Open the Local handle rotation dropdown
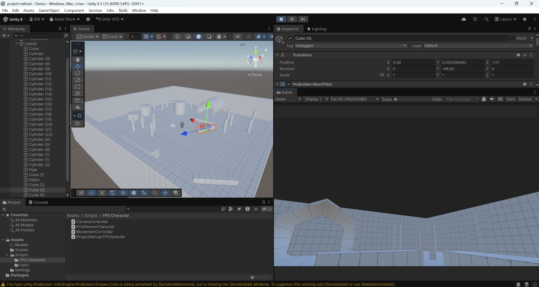This screenshot has width=539, height=287. click(x=113, y=37)
